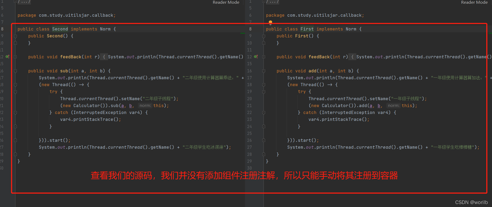Collapse the new Thread lambda in Second class
This screenshot has height=207, width=492.
pyautogui.click(x=15, y=85)
